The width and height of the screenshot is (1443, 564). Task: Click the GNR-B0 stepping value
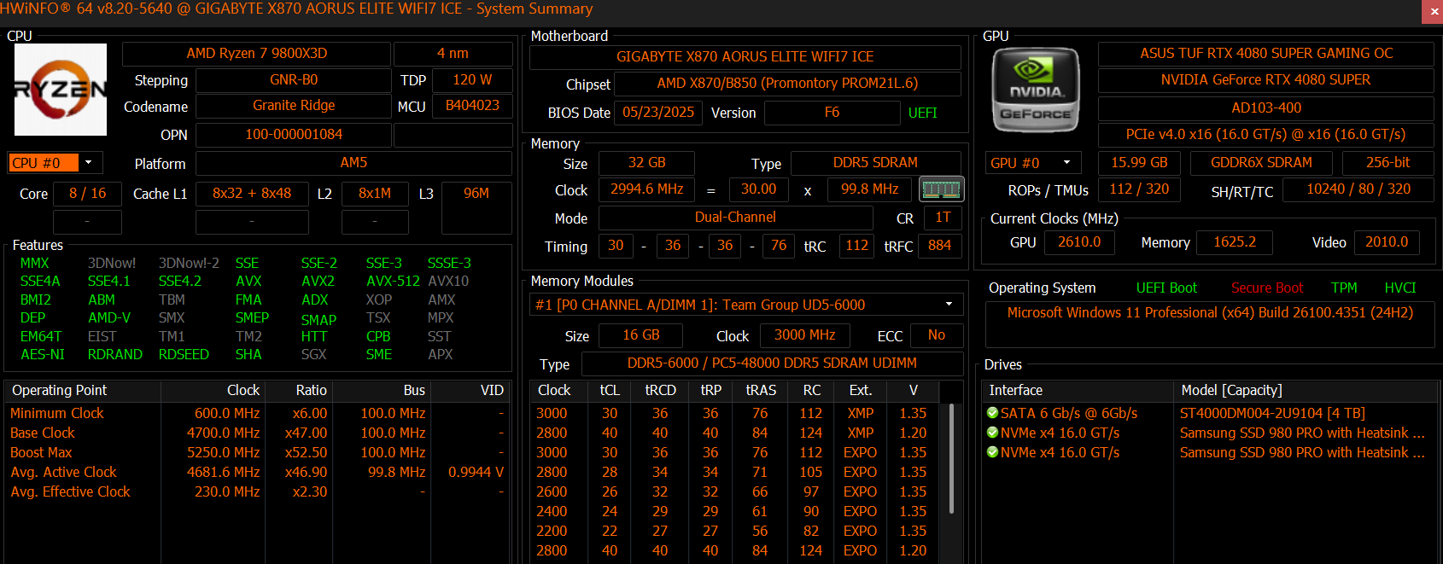294,80
